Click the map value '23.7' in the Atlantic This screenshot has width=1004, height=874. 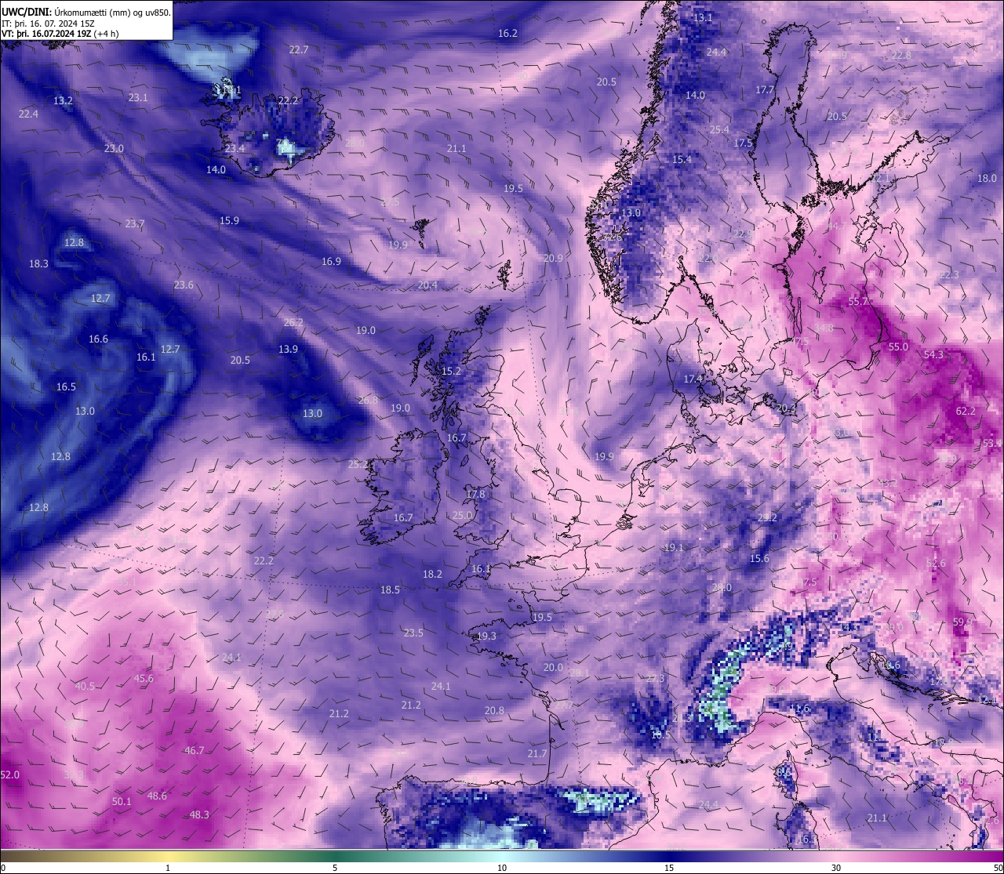135,223
